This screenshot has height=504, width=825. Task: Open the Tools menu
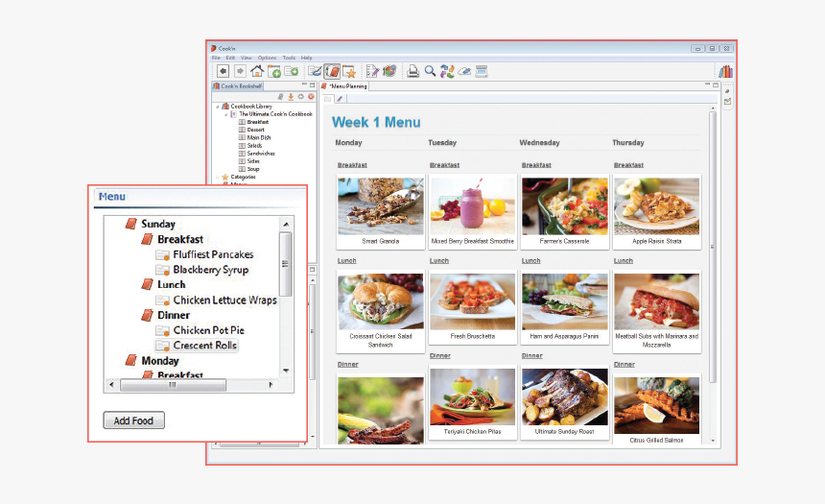pos(289,58)
